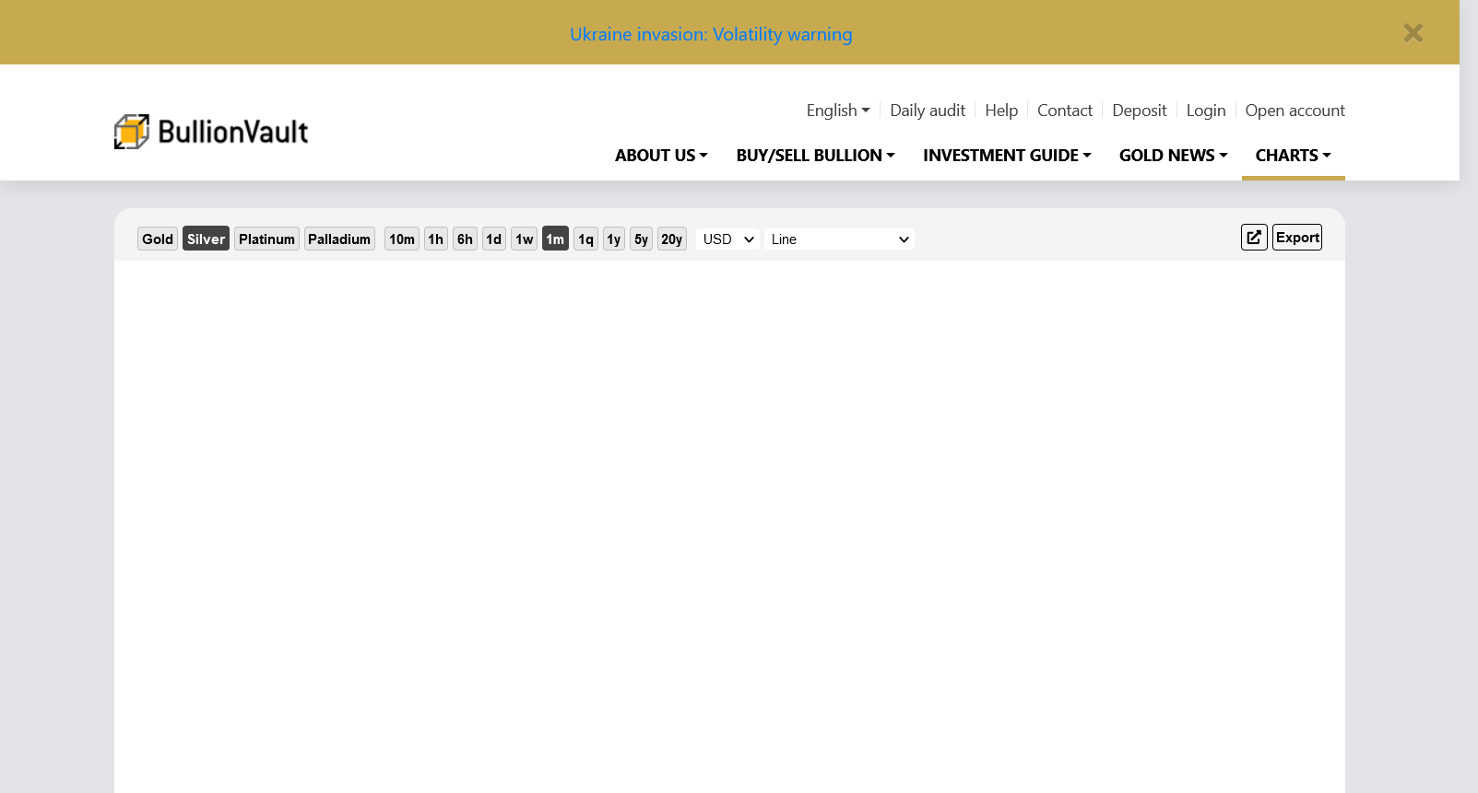Click the Daily audit link
1478x793 pixels.
[927, 111]
